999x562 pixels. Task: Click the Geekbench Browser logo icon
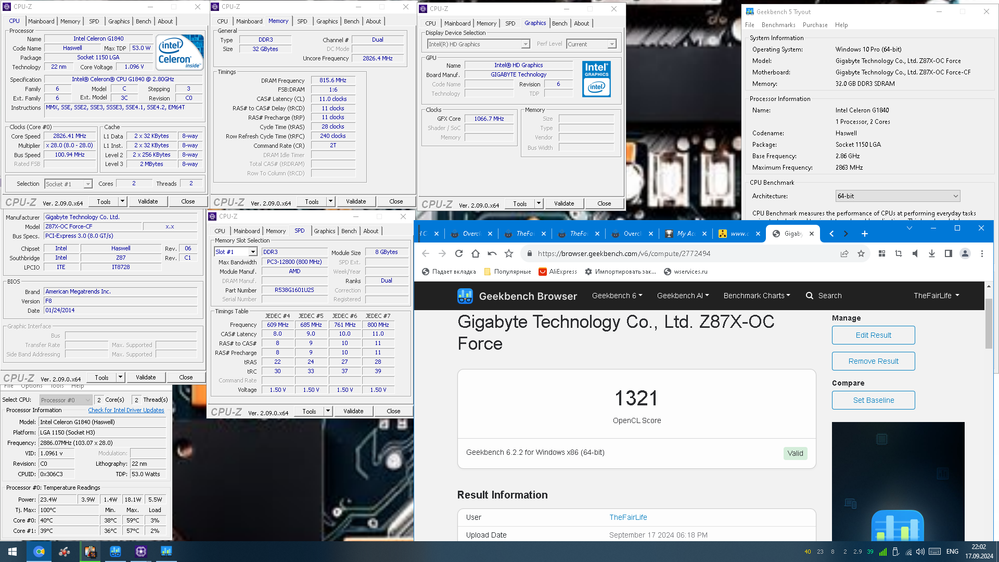465,296
